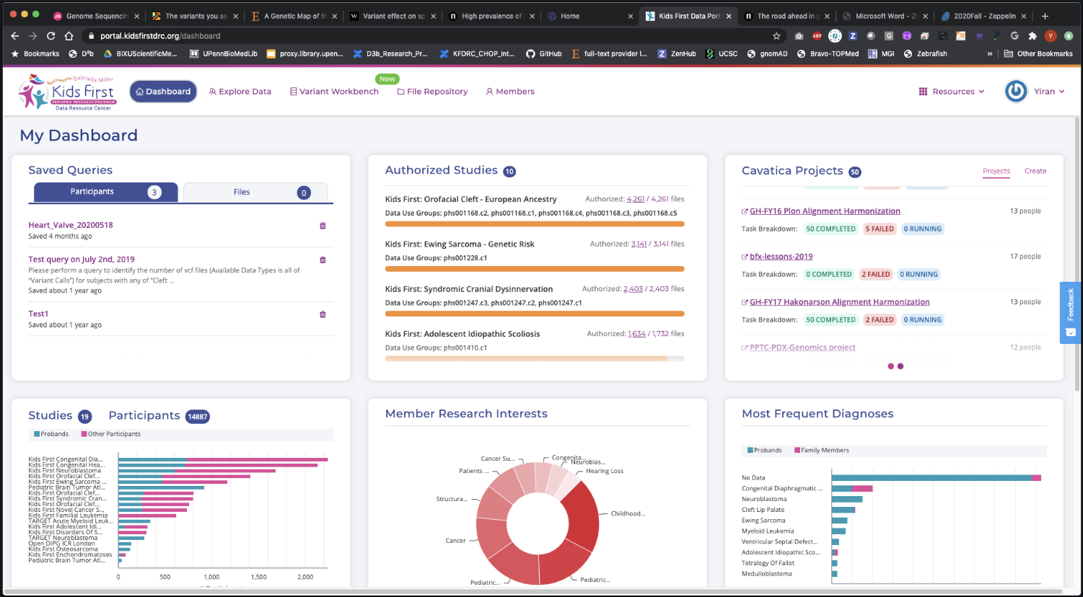Viewport: 1083px width, 597px height.
Task: Open the Test1 saved query link
Action: (x=38, y=314)
